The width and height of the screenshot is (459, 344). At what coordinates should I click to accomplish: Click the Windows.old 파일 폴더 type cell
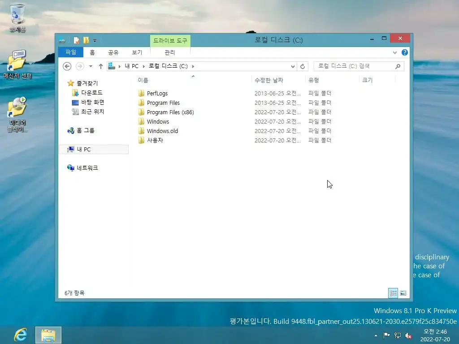(x=320, y=131)
